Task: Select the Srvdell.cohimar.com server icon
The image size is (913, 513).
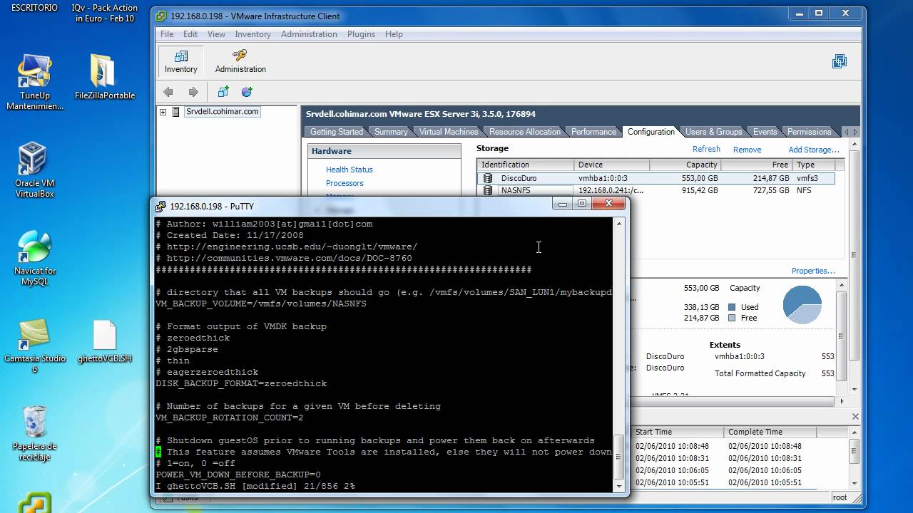Action: pyautogui.click(x=176, y=112)
